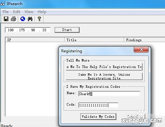Click the IP address octet 96
The width and height of the screenshot is (165, 127).
click(33, 30)
